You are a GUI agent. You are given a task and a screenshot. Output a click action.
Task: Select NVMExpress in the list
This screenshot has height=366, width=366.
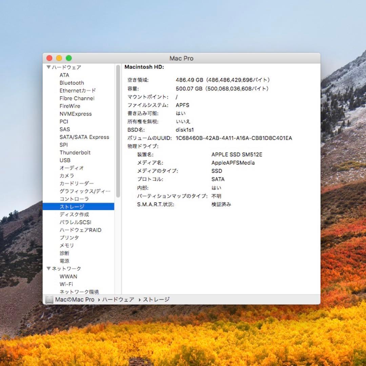pos(75,114)
